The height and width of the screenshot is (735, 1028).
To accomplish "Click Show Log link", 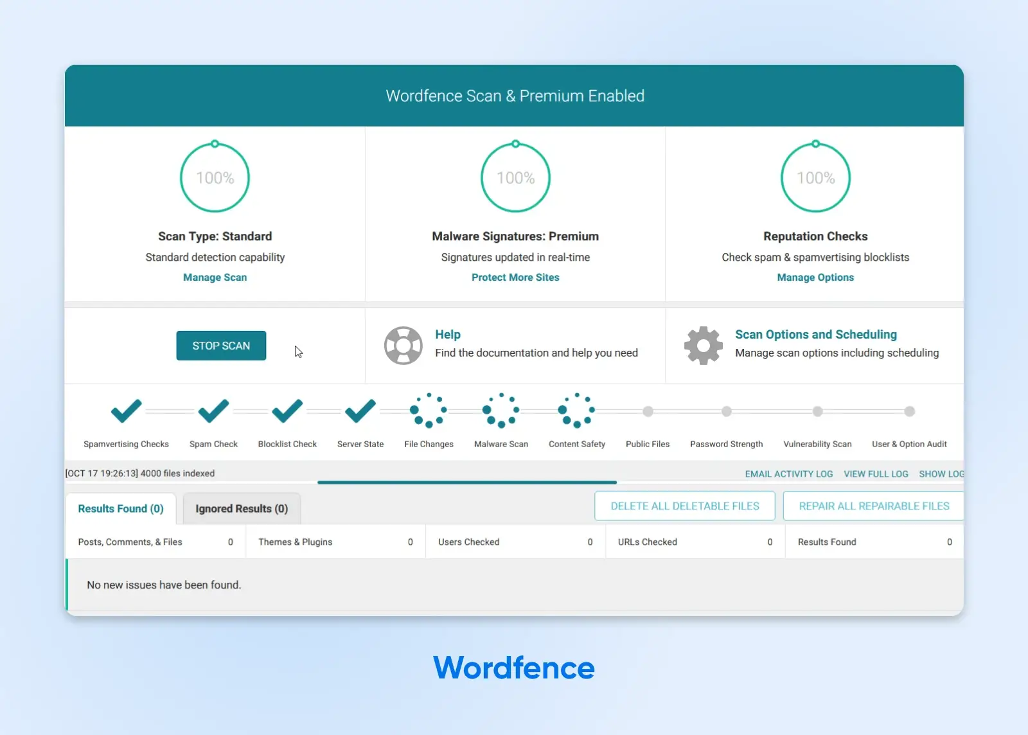I will (941, 474).
